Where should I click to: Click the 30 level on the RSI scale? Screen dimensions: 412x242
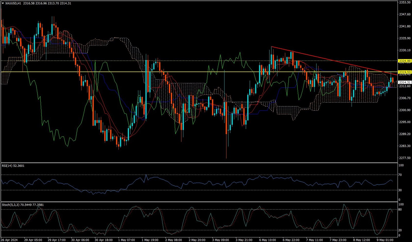(x=400, y=190)
